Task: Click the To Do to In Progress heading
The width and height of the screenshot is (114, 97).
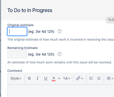Action: click(x=30, y=10)
